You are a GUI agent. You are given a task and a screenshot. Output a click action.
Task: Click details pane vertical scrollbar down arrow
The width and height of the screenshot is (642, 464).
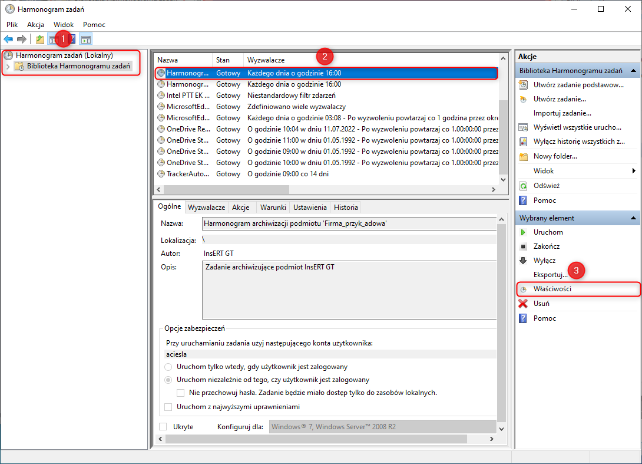point(501,429)
